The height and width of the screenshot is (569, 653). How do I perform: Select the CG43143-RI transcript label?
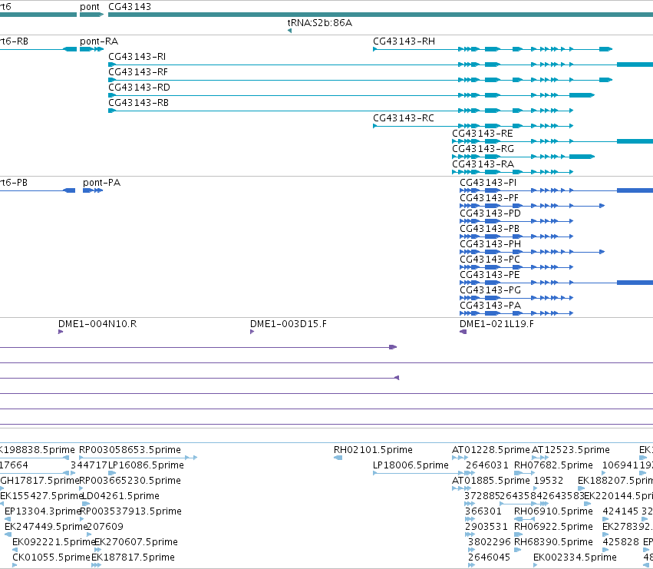point(137,57)
